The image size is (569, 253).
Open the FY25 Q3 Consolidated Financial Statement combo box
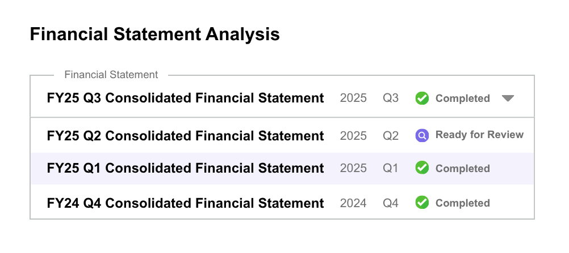coord(186,98)
